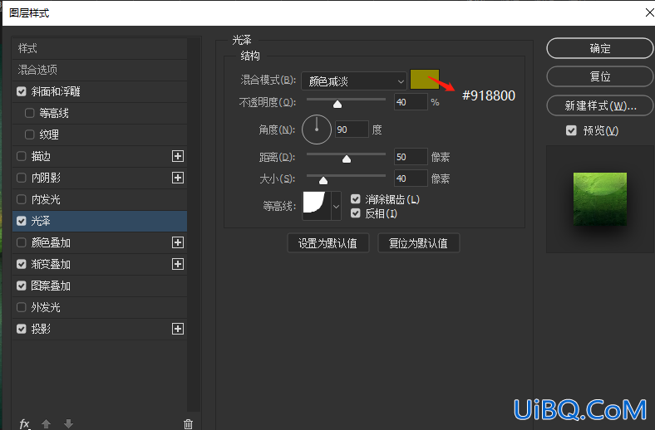Add another Color Overlay with plus icon

[178, 242]
